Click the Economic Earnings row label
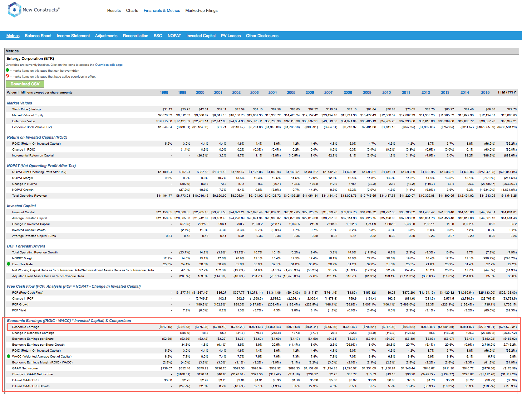 pos(26,327)
